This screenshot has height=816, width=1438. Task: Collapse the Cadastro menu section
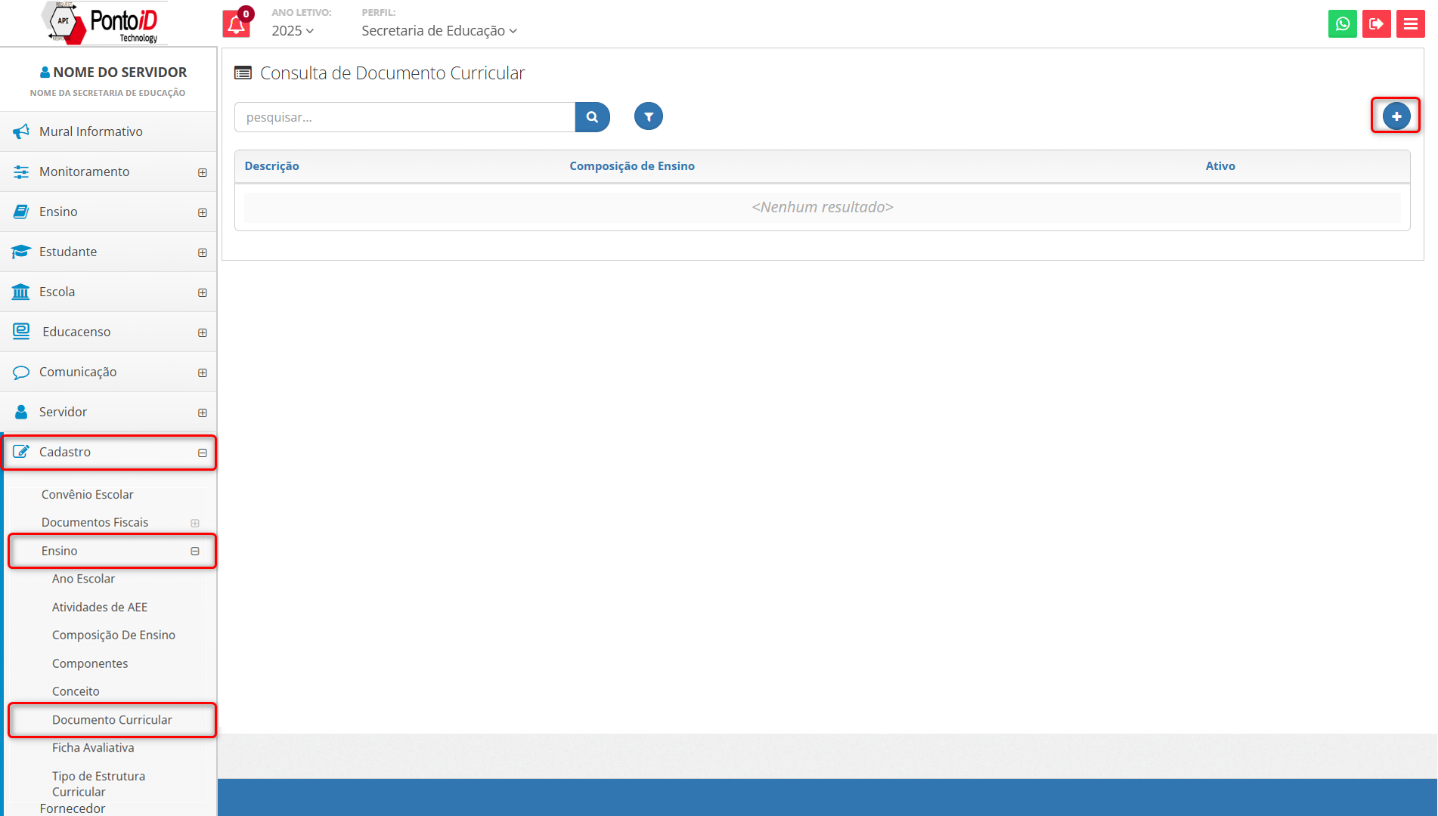202,453
